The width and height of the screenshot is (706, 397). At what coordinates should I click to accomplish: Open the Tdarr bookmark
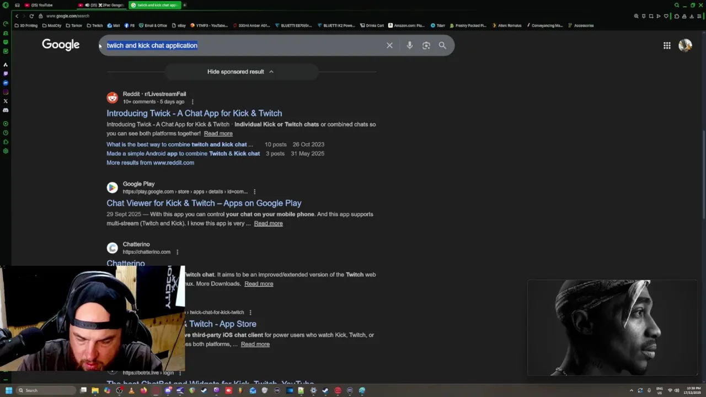438,25
